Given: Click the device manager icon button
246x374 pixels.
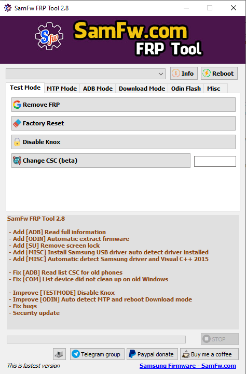Looking at the screenshot, I should coord(59,354).
